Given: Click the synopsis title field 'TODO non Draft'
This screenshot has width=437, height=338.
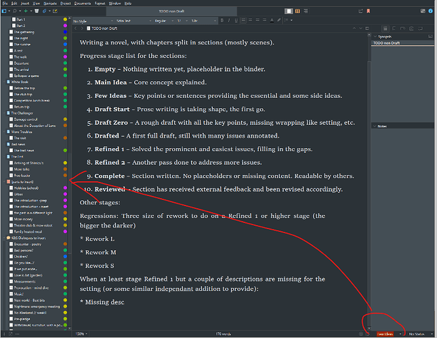Looking at the screenshot, I should click(402, 43).
